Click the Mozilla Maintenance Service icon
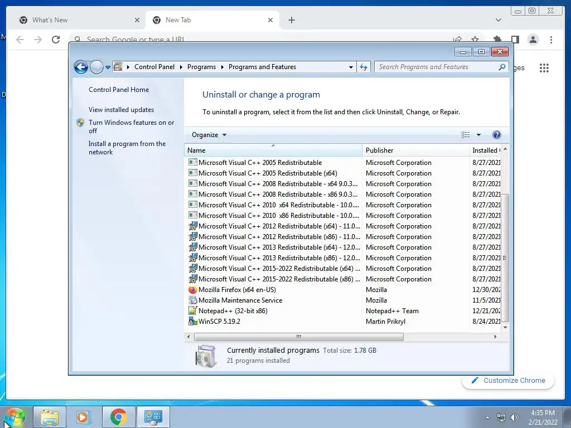The width and height of the screenshot is (571, 428). click(192, 300)
